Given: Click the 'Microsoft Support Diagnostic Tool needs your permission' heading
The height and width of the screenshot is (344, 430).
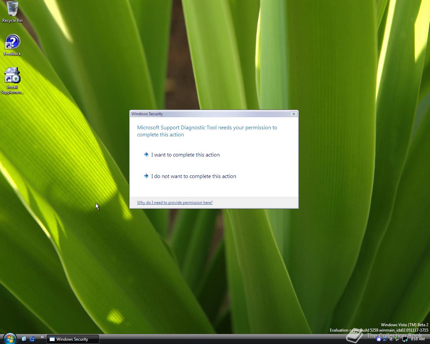Looking at the screenshot, I should pyautogui.click(x=207, y=131).
